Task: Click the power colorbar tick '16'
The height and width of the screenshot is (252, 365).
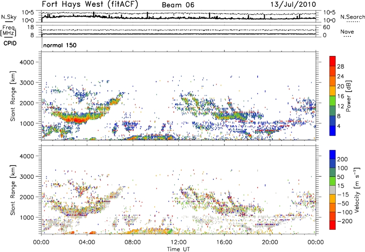Action: pos(340,96)
